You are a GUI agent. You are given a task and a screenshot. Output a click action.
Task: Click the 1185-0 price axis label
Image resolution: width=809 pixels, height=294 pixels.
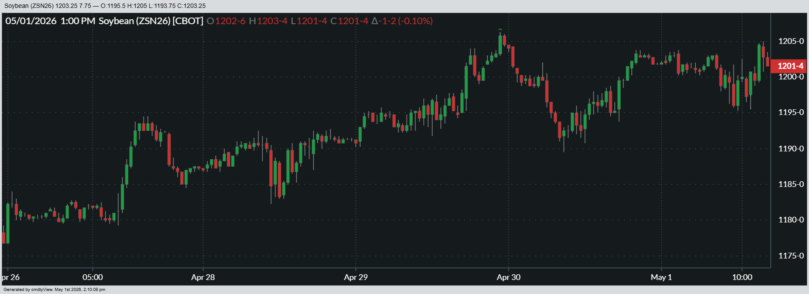[791, 184]
